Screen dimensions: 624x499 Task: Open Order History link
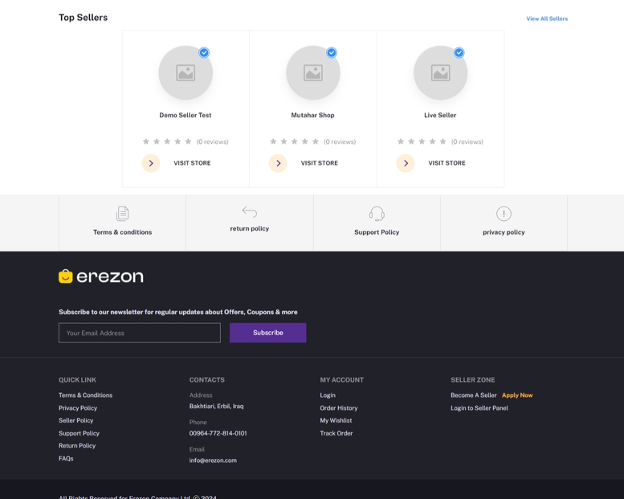click(x=339, y=408)
